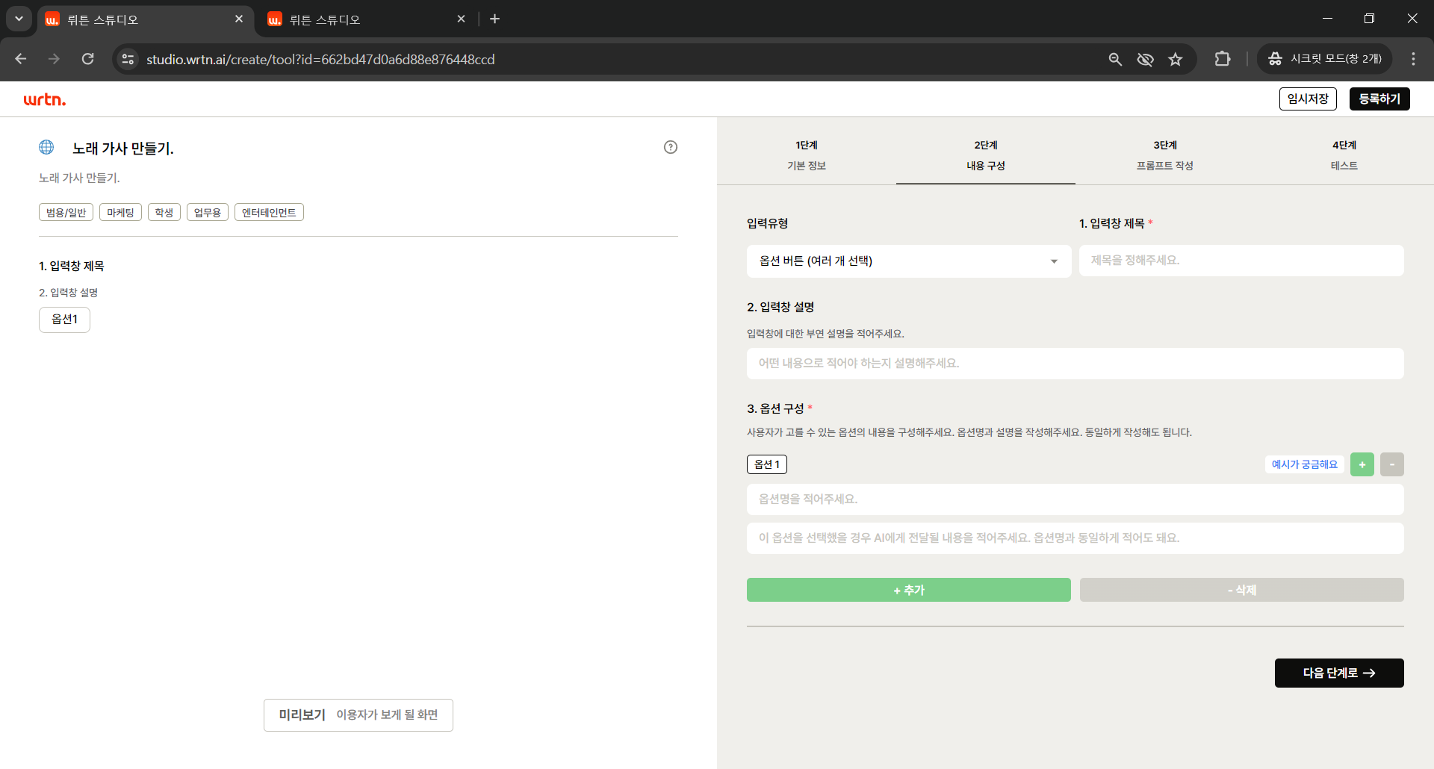The width and height of the screenshot is (1434, 769).
Task: Click the 업무용 tag
Action: point(208,212)
